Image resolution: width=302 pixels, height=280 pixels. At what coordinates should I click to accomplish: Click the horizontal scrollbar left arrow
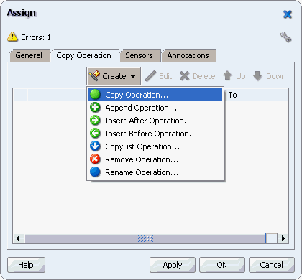[x=18, y=238]
